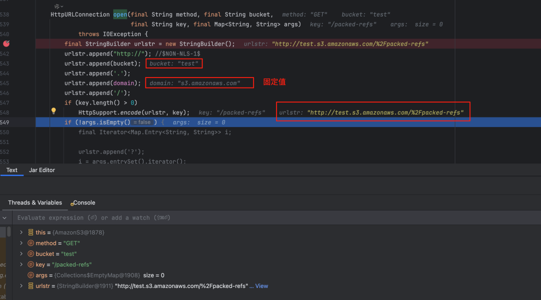Click the parameter icon beside 'bucket'
This screenshot has height=300, width=541.
[x=31, y=254]
